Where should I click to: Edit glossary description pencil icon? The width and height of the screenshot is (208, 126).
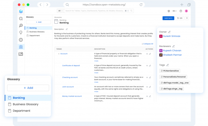tap(67, 29)
